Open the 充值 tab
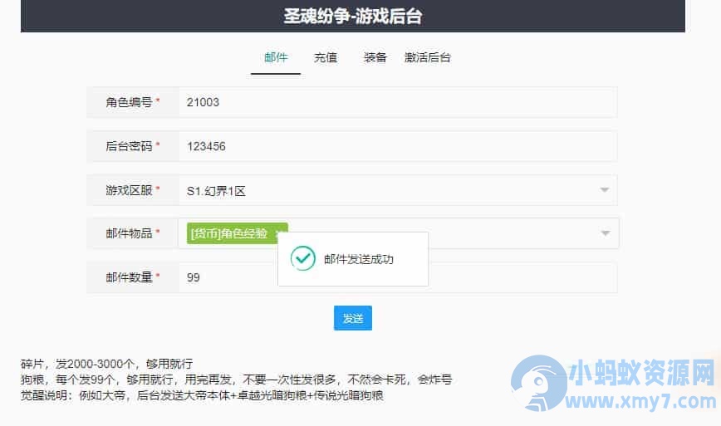The height and width of the screenshot is (426, 721). 325,57
